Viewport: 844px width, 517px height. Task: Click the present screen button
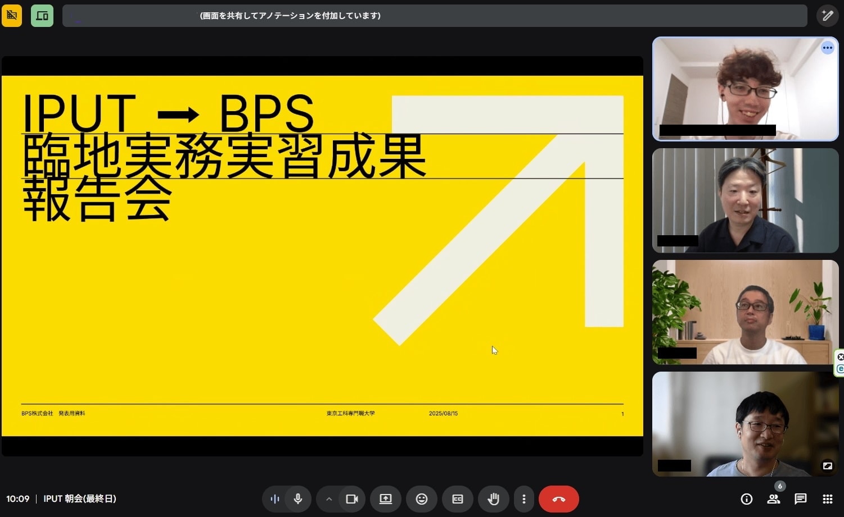click(x=386, y=499)
